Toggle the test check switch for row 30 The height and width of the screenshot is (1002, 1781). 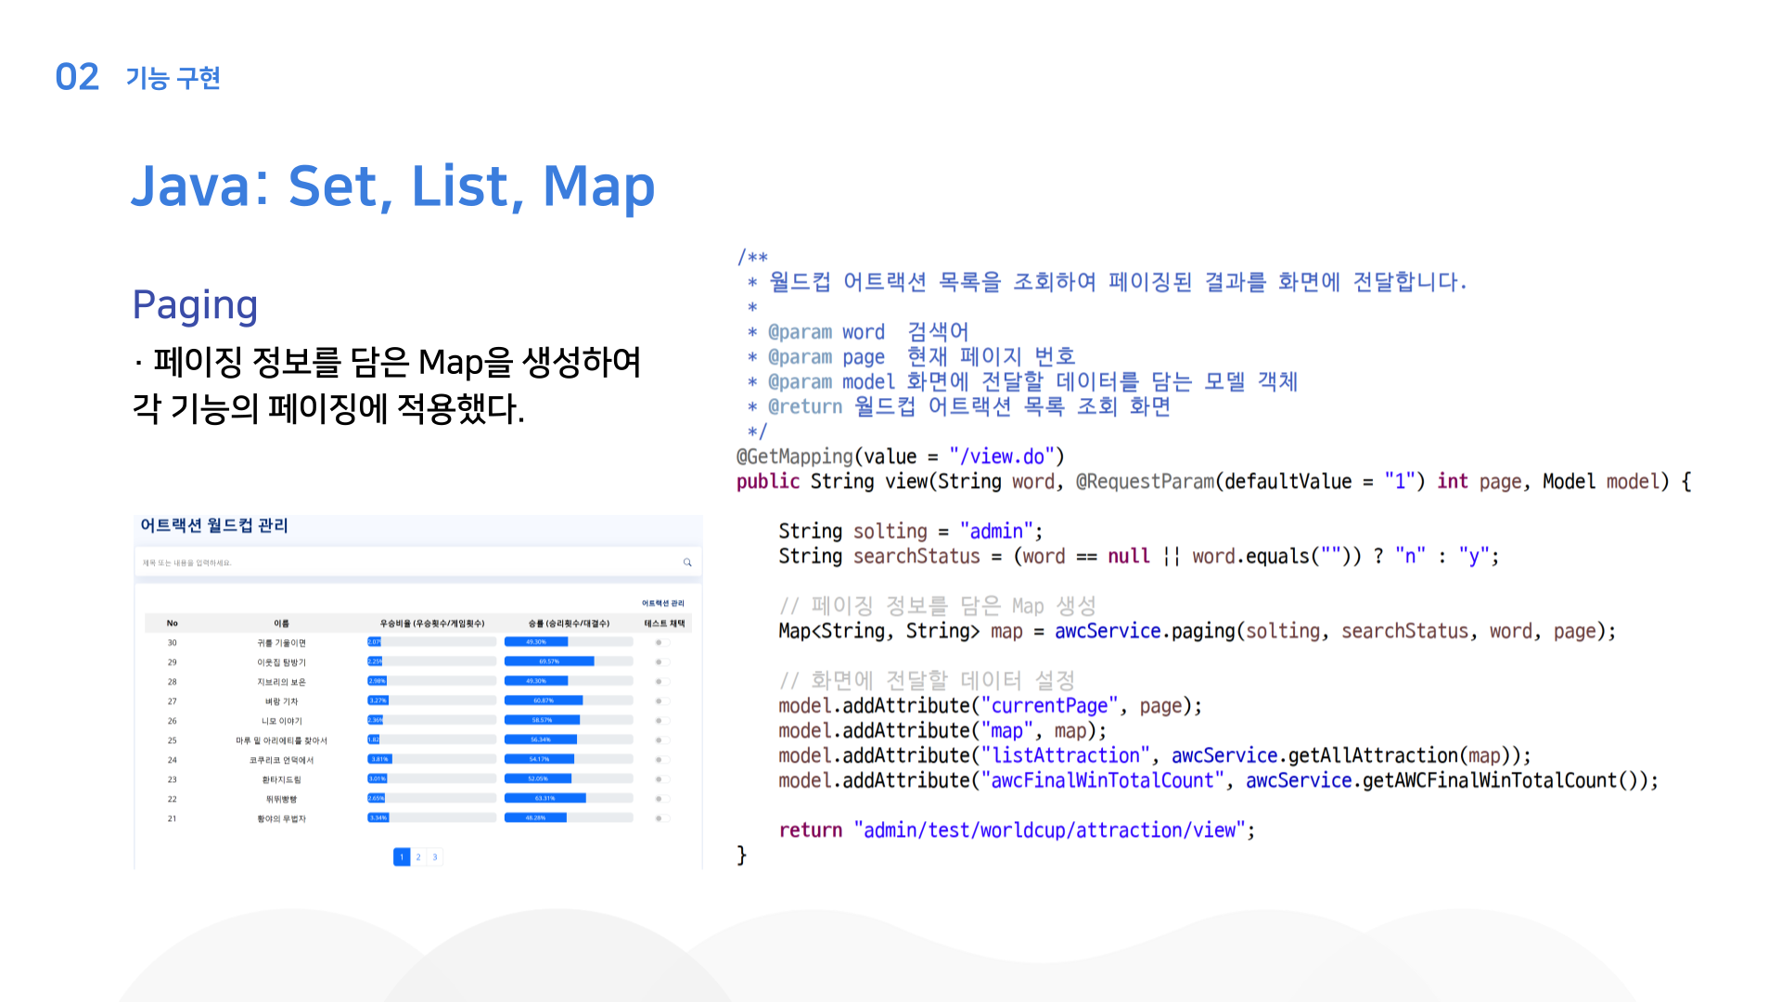661,642
